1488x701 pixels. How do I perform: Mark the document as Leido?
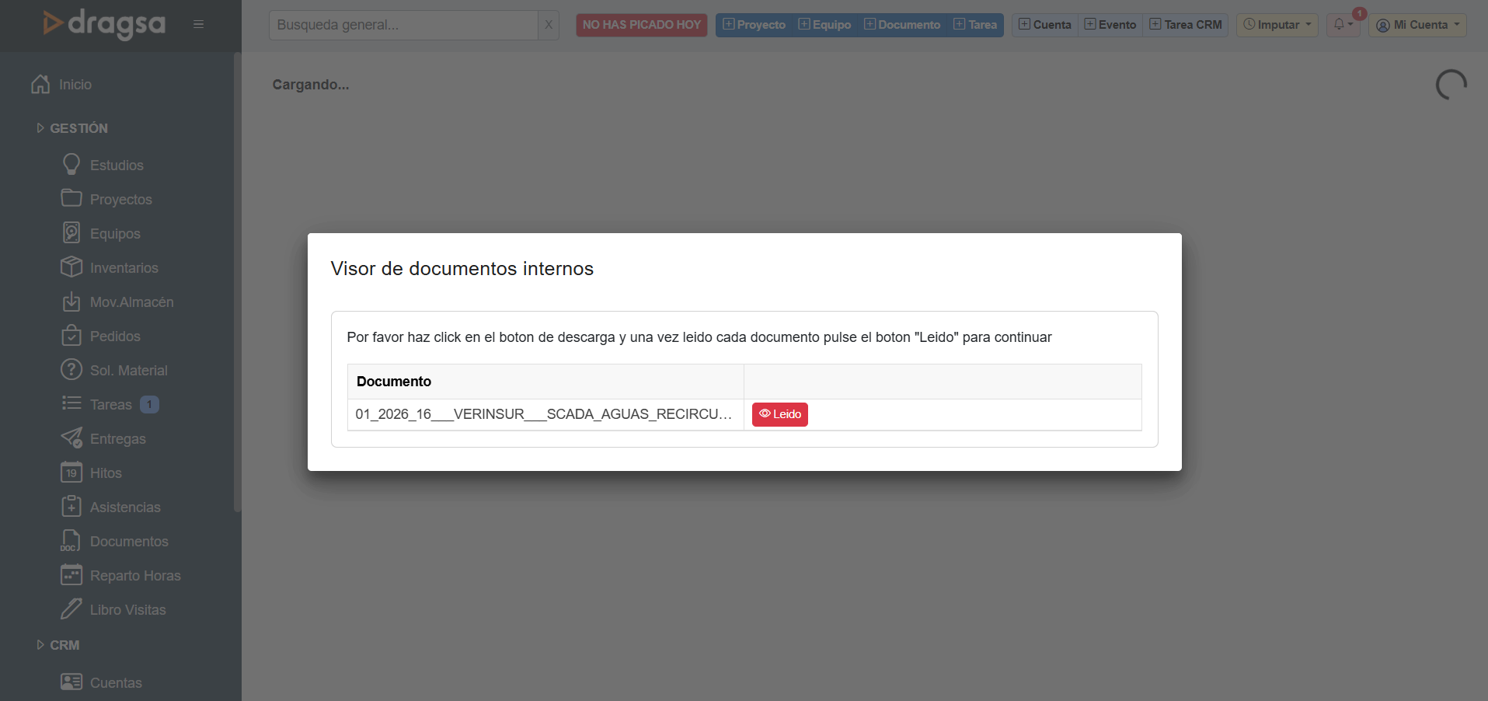779,414
